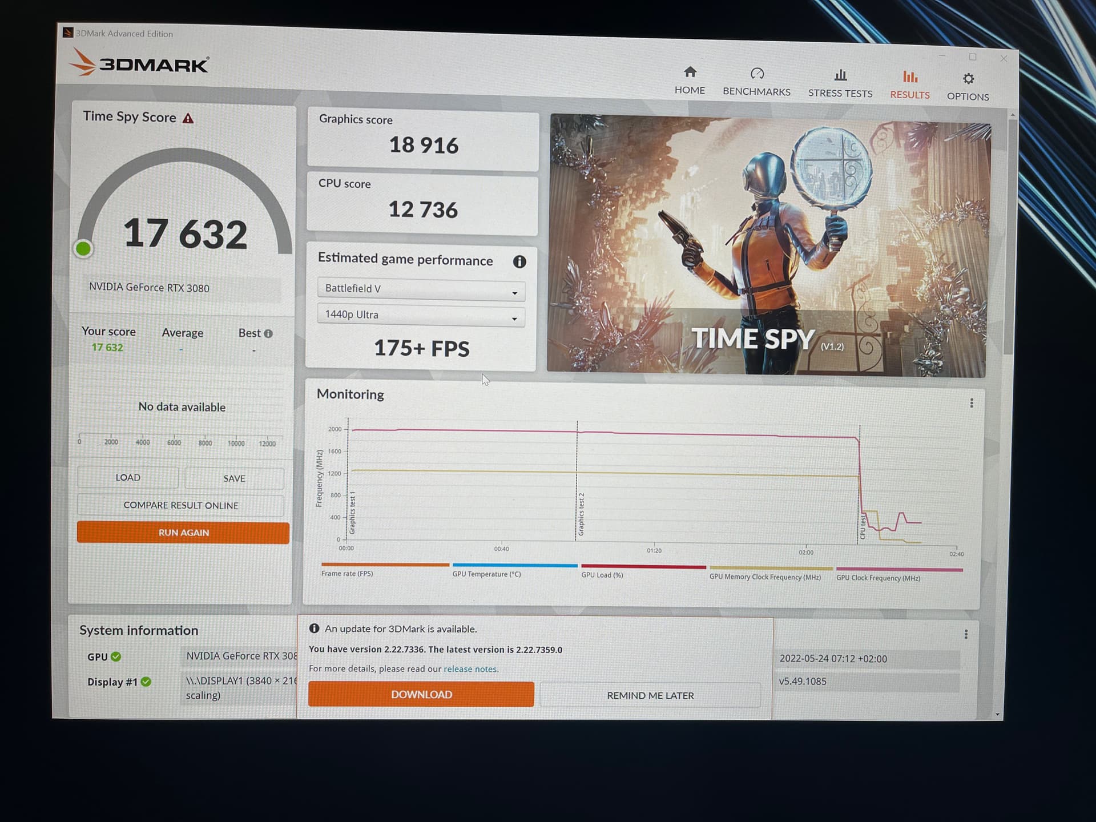
Task: Click the Time Spy preview image
Action: [768, 245]
